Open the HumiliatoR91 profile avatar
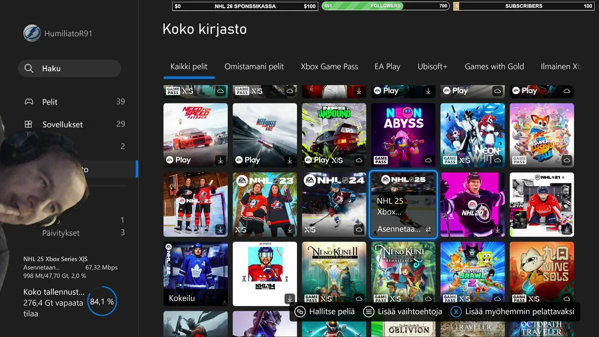This screenshot has width=599, height=337. point(32,33)
